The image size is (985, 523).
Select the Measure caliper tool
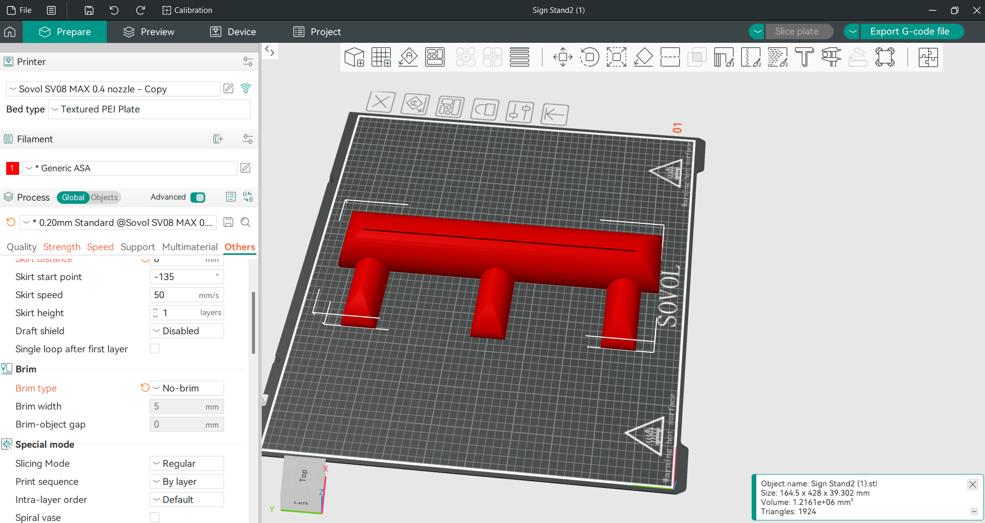click(x=831, y=57)
